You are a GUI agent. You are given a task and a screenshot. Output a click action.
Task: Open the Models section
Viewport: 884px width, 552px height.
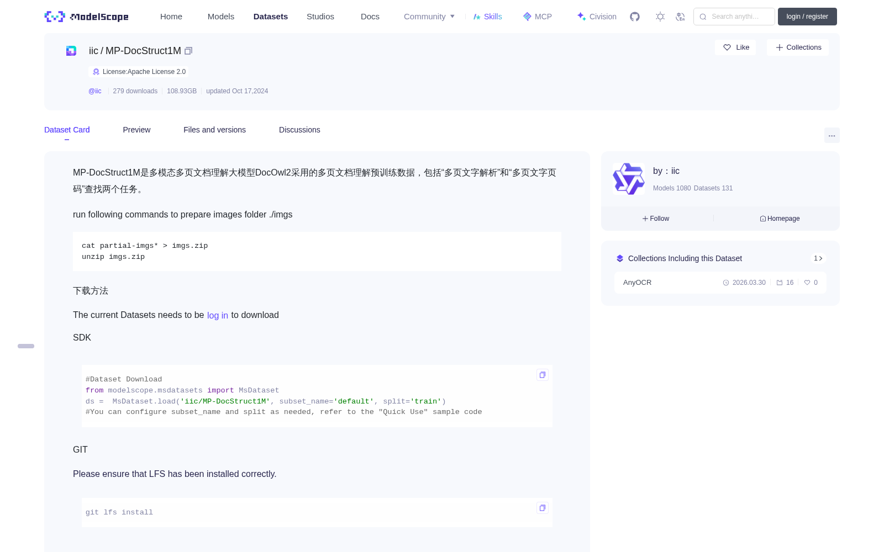[x=221, y=17]
